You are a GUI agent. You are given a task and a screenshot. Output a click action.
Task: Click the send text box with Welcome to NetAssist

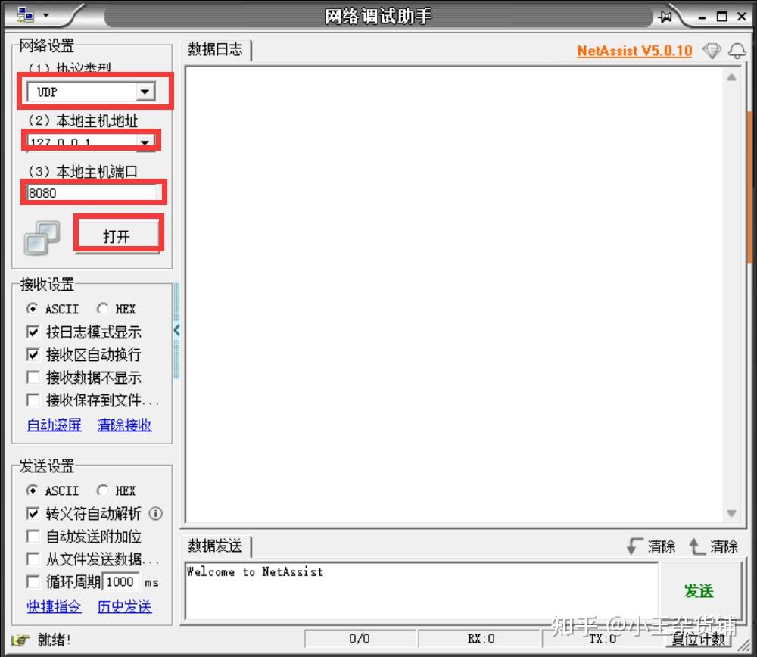coord(421,591)
